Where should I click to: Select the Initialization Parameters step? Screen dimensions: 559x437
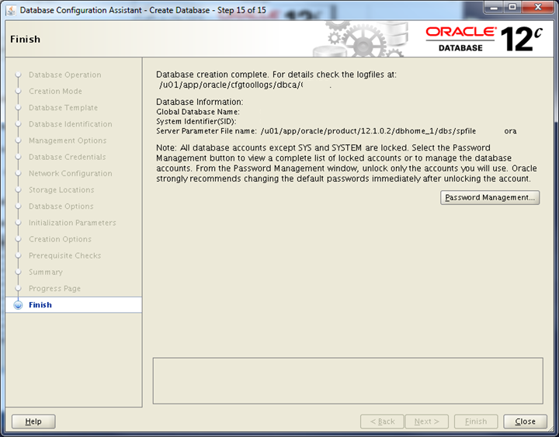click(72, 223)
